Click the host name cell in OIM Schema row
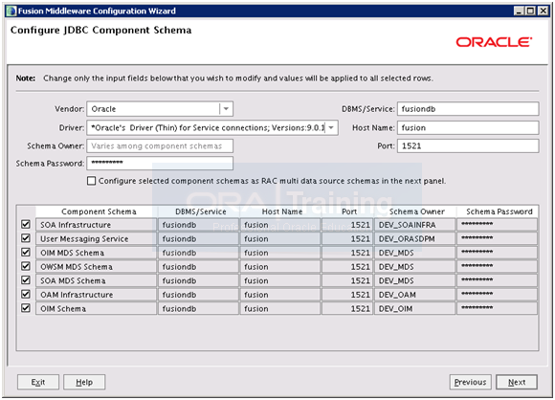 point(280,309)
